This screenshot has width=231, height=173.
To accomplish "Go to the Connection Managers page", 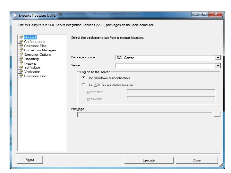I will click(x=40, y=50).
